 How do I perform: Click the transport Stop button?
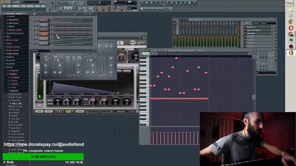pyautogui.click(x=70, y=8)
